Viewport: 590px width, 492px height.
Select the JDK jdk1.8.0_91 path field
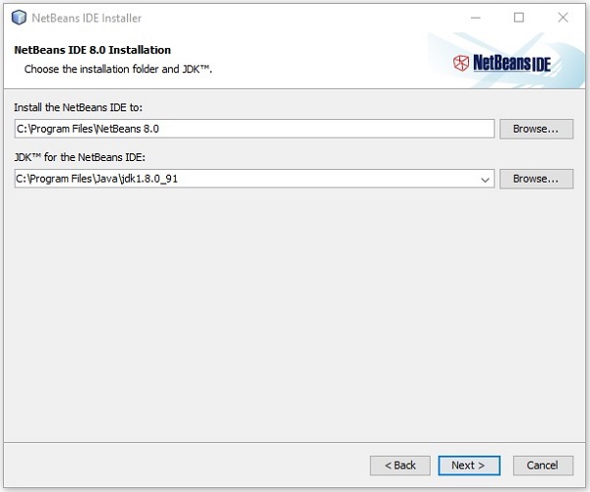246,179
